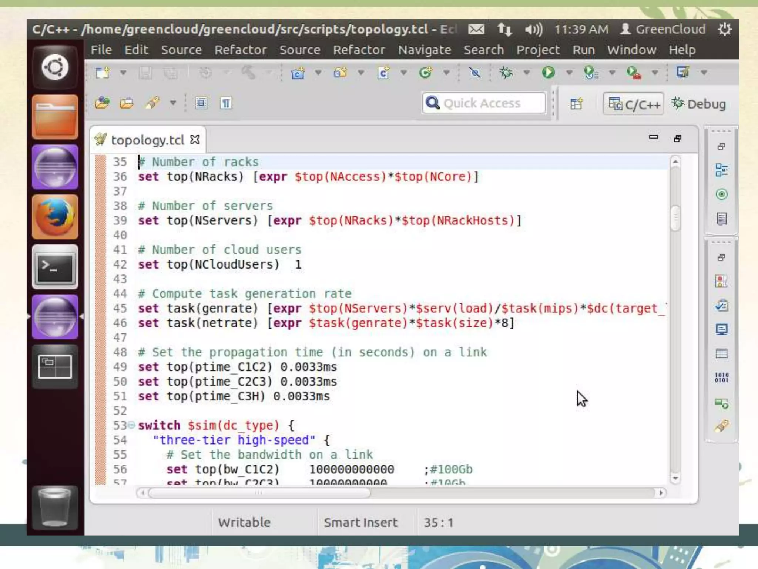The image size is (758, 569).
Task: Toggle block selection mode button
Action: [x=201, y=103]
